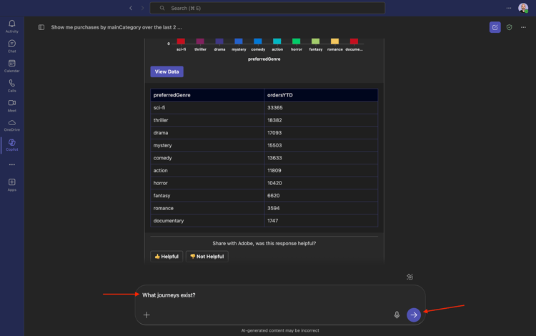
Task: Open chat header more options ellipsis
Action: [523, 27]
